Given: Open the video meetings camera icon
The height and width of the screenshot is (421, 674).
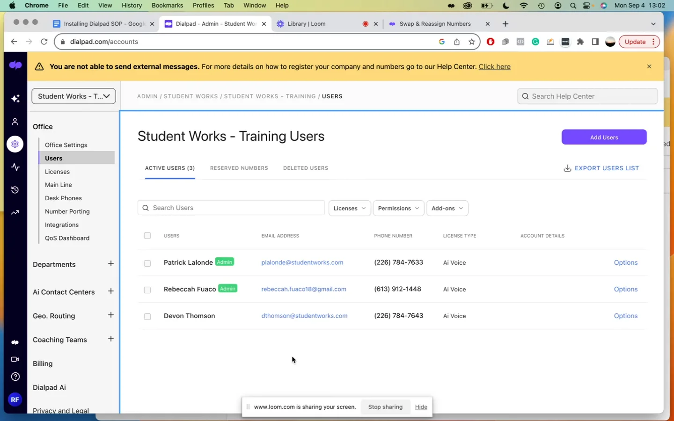Looking at the screenshot, I should click(15, 359).
